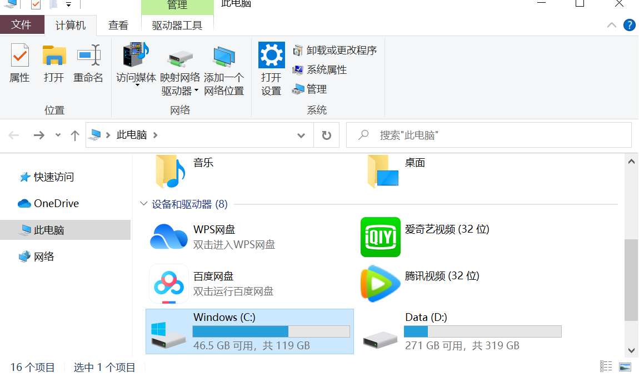The height and width of the screenshot is (377, 639).
Task: Click 卸载或更改程序 in the system group
Action: tap(335, 51)
